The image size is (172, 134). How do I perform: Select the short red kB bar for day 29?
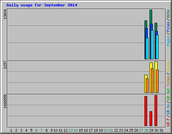151,119
